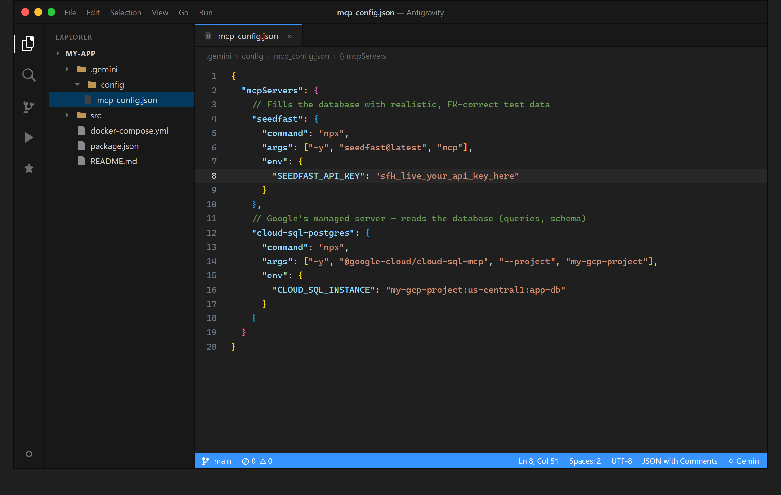The width and height of the screenshot is (781, 495).
Task: Click the docker-compose.yml file icon
Action: 81,130
